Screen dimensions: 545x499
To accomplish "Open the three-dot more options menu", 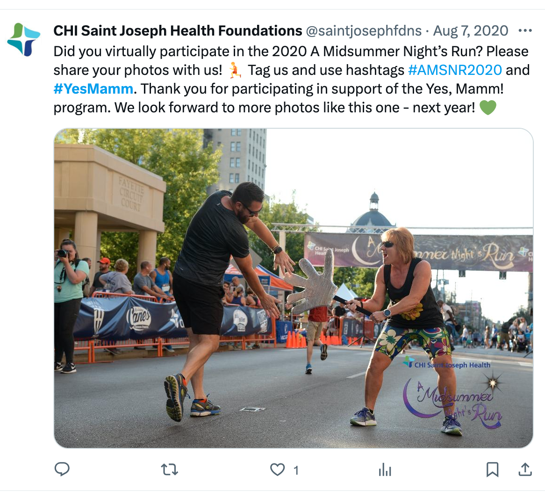I will 525,30.
